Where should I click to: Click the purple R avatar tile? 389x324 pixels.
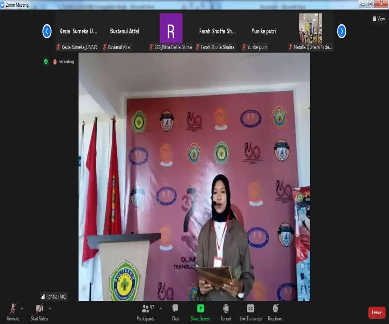point(171,29)
